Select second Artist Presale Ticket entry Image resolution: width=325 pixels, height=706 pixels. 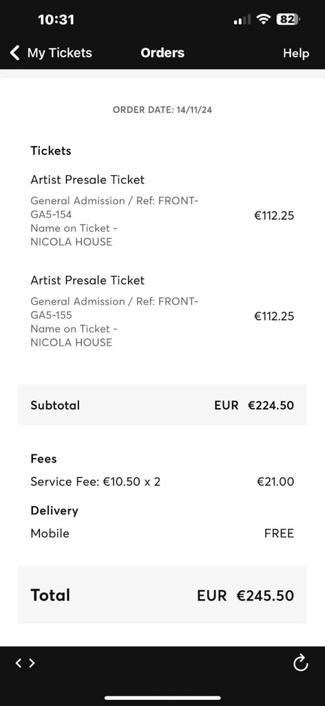162,312
